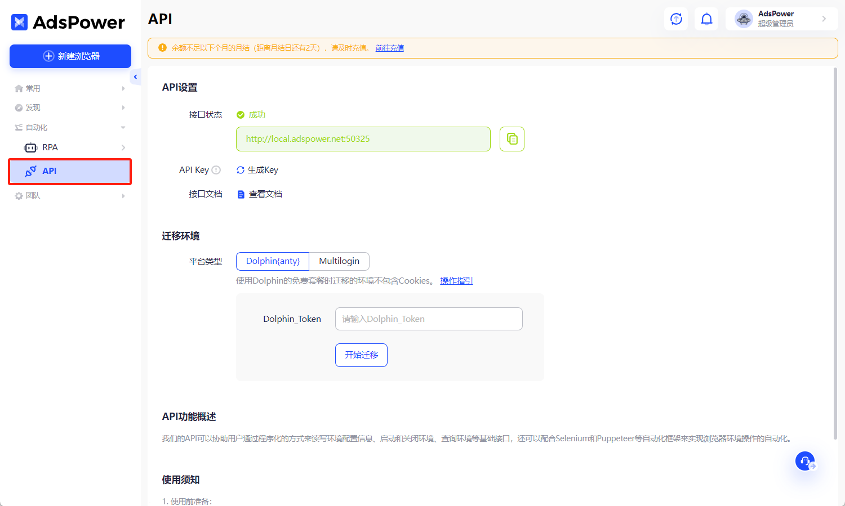Image resolution: width=845 pixels, height=506 pixels.
Task: Click the sync/refresh icon in top bar
Action: click(675, 19)
